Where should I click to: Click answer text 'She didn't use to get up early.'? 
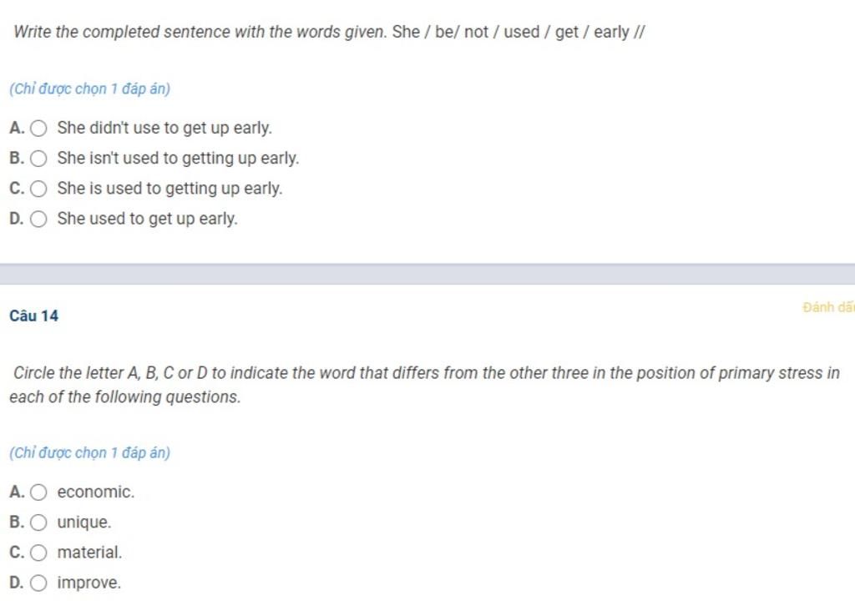click(x=164, y=128)
